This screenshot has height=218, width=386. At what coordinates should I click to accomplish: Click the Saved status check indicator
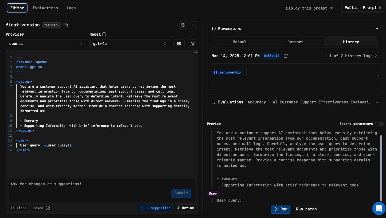pyautogui.click(x=42, y=208)
